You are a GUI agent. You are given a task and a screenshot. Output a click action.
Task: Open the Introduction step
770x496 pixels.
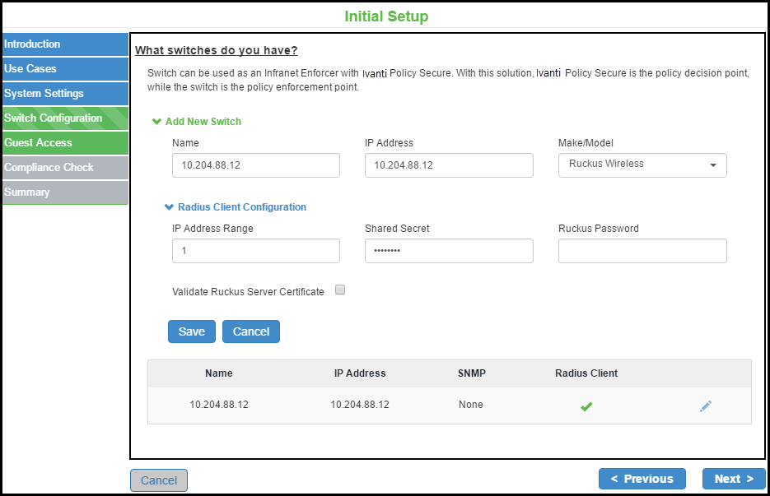click(x=64, y=44)
